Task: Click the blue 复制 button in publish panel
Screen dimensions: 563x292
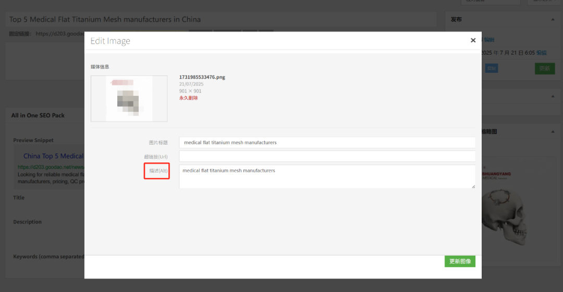Action: tap(492, 68)
